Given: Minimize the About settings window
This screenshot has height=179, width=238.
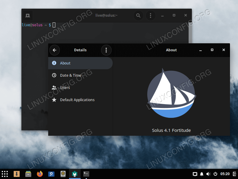Looking at the screenshot, I should pyautogui.click(x=201, y=50).
